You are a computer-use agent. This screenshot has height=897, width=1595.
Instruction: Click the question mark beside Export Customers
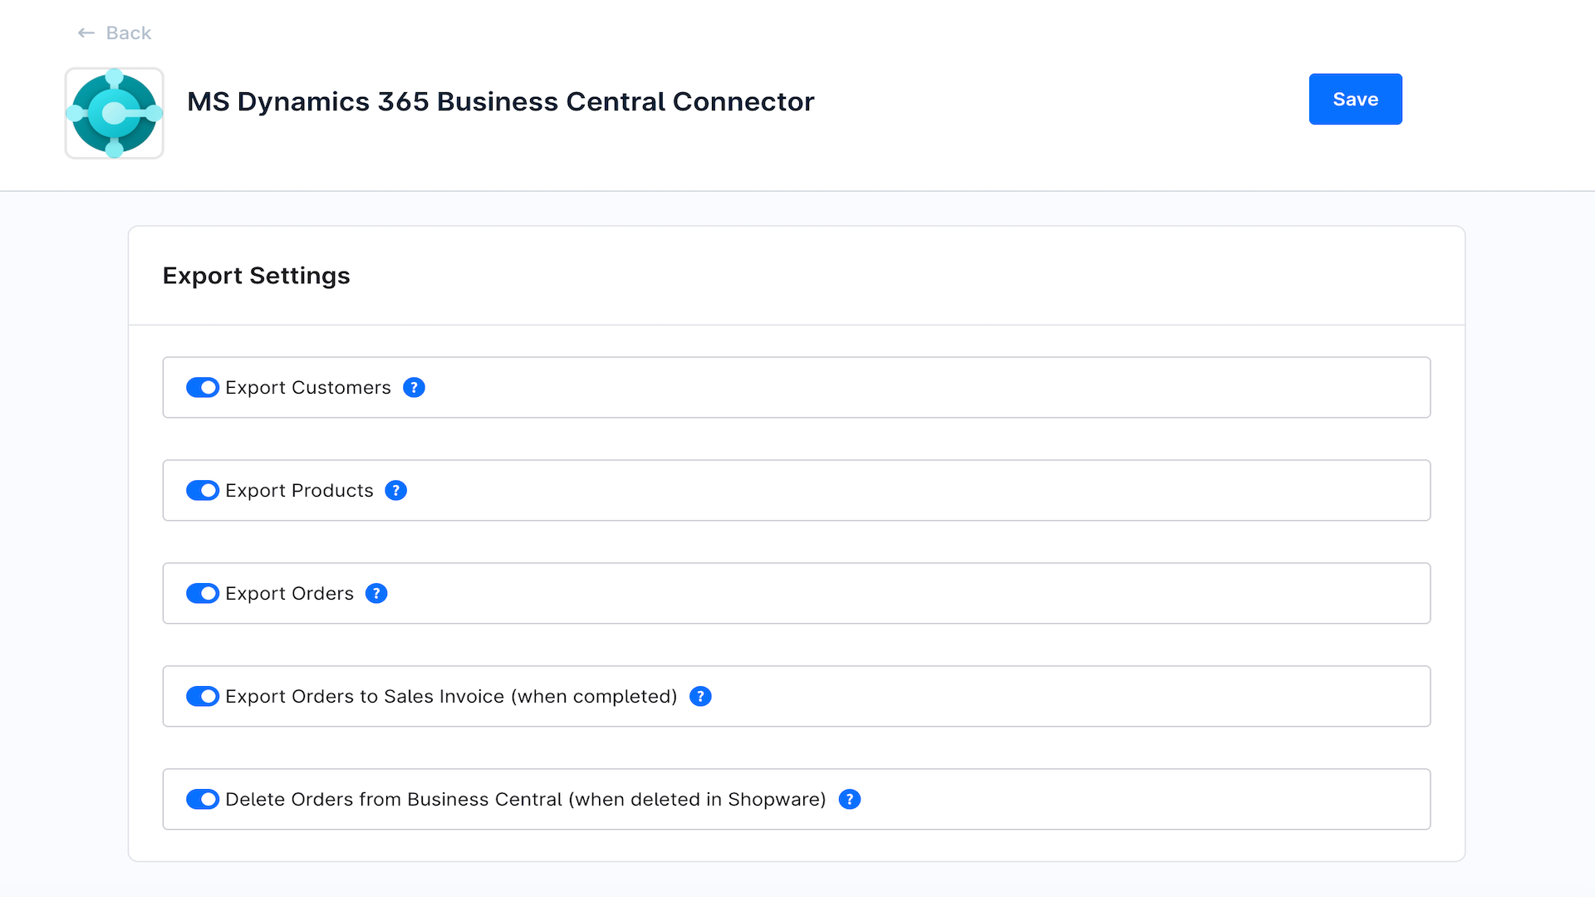coord(414,387)
